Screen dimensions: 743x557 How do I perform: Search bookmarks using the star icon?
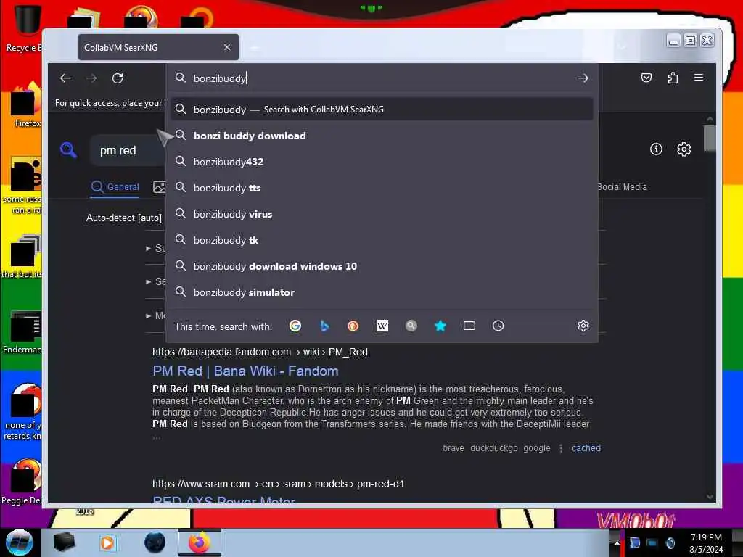pos(440,326)
